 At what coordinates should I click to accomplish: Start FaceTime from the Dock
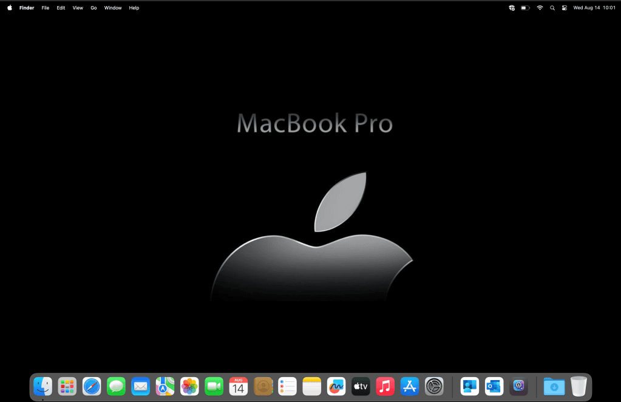(x=214, y=386)
